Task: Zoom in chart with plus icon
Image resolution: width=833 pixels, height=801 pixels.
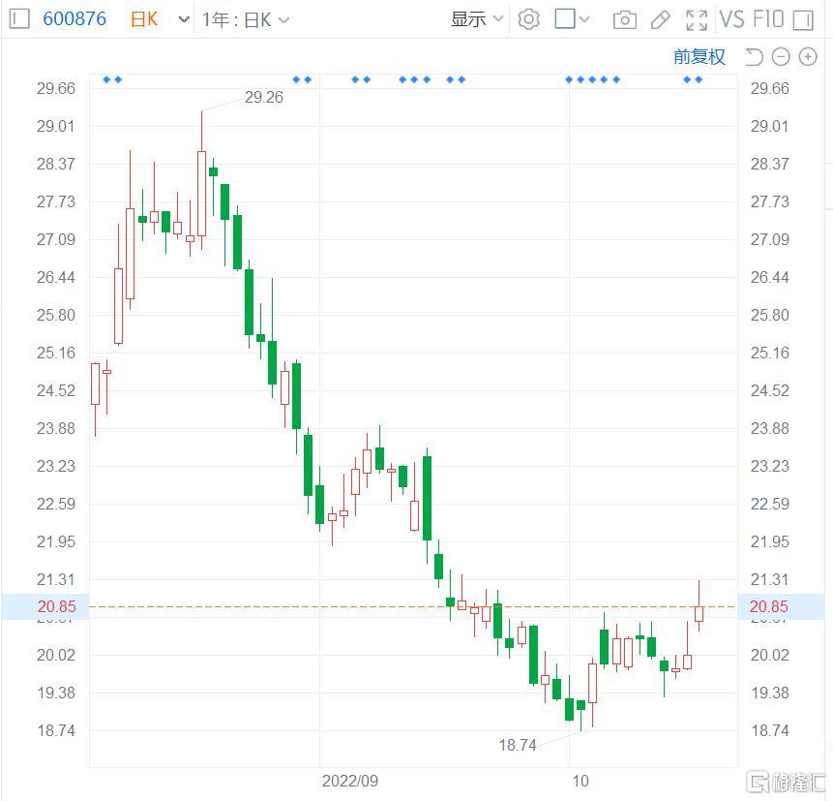Action: (808, 57)
